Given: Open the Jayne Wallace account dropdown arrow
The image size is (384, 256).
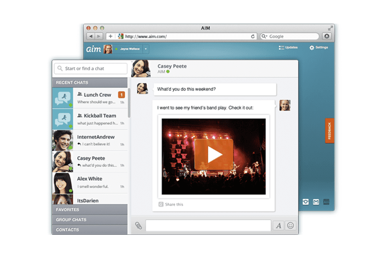Looking at the screenshot, I should pyautogui.click(x=146, y=49).
